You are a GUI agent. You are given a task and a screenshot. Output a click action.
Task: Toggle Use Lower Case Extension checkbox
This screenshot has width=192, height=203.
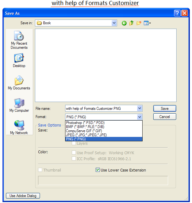tap(98, 170)
